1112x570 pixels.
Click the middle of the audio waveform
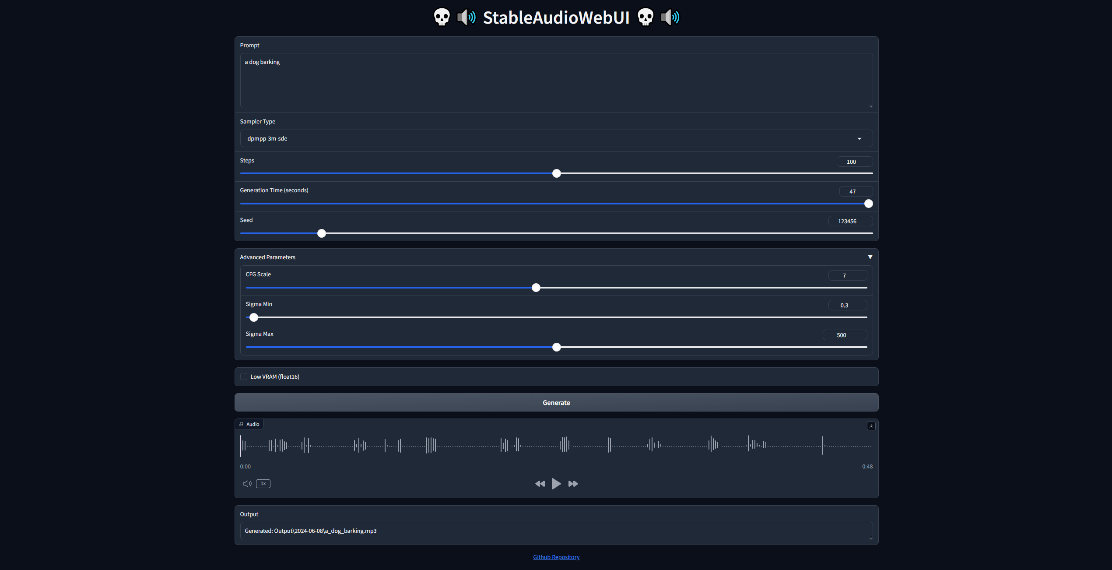[x=556, y=446]
